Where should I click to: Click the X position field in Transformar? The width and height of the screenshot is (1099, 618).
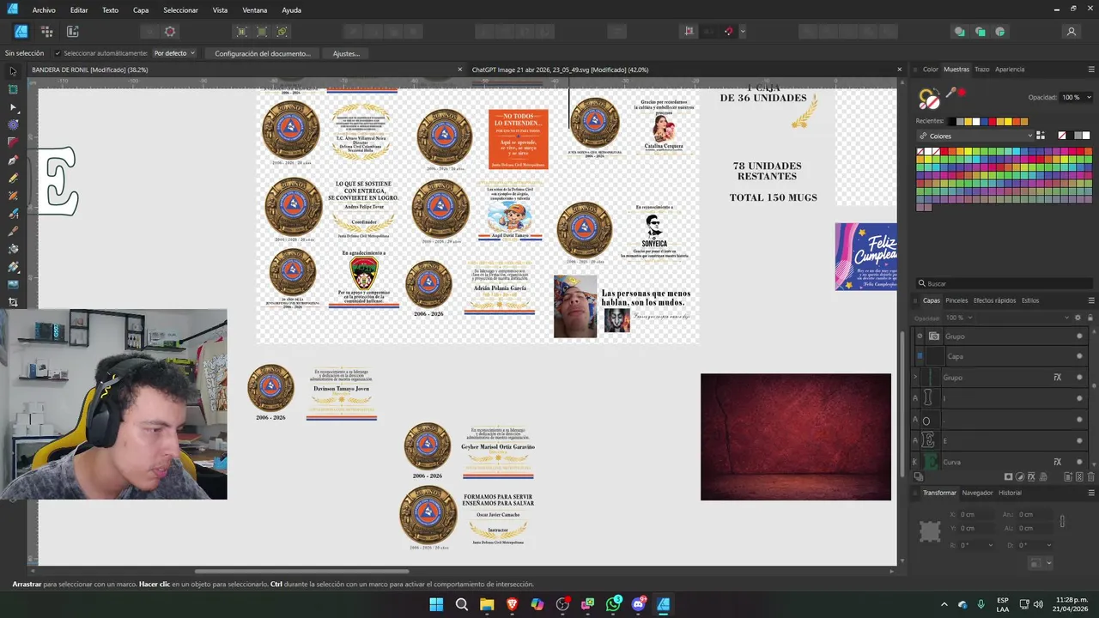coord(976,514)
